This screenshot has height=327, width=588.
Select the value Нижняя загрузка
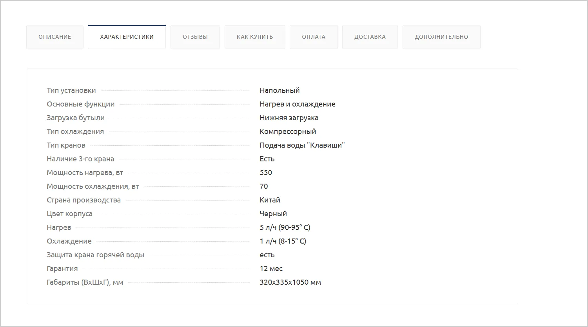pos(289,118)
